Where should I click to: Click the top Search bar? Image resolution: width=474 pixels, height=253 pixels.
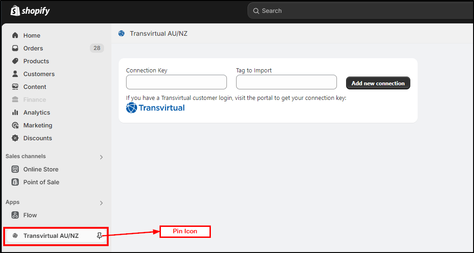(361, 11)
